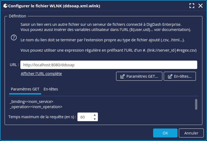This screenshot has width=207, height=141.
Task: Confirm the configuration with OK
Action: [x=165, y=133]
